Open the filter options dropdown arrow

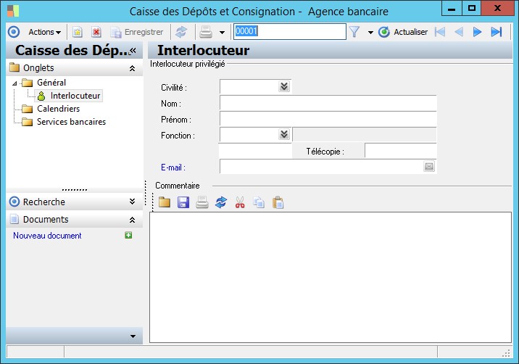[370, 33]
